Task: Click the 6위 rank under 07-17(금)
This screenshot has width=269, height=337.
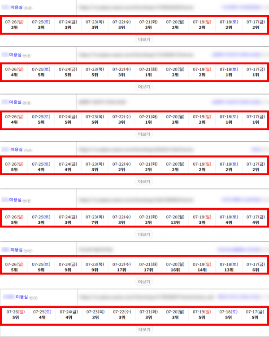Action: 256,270
